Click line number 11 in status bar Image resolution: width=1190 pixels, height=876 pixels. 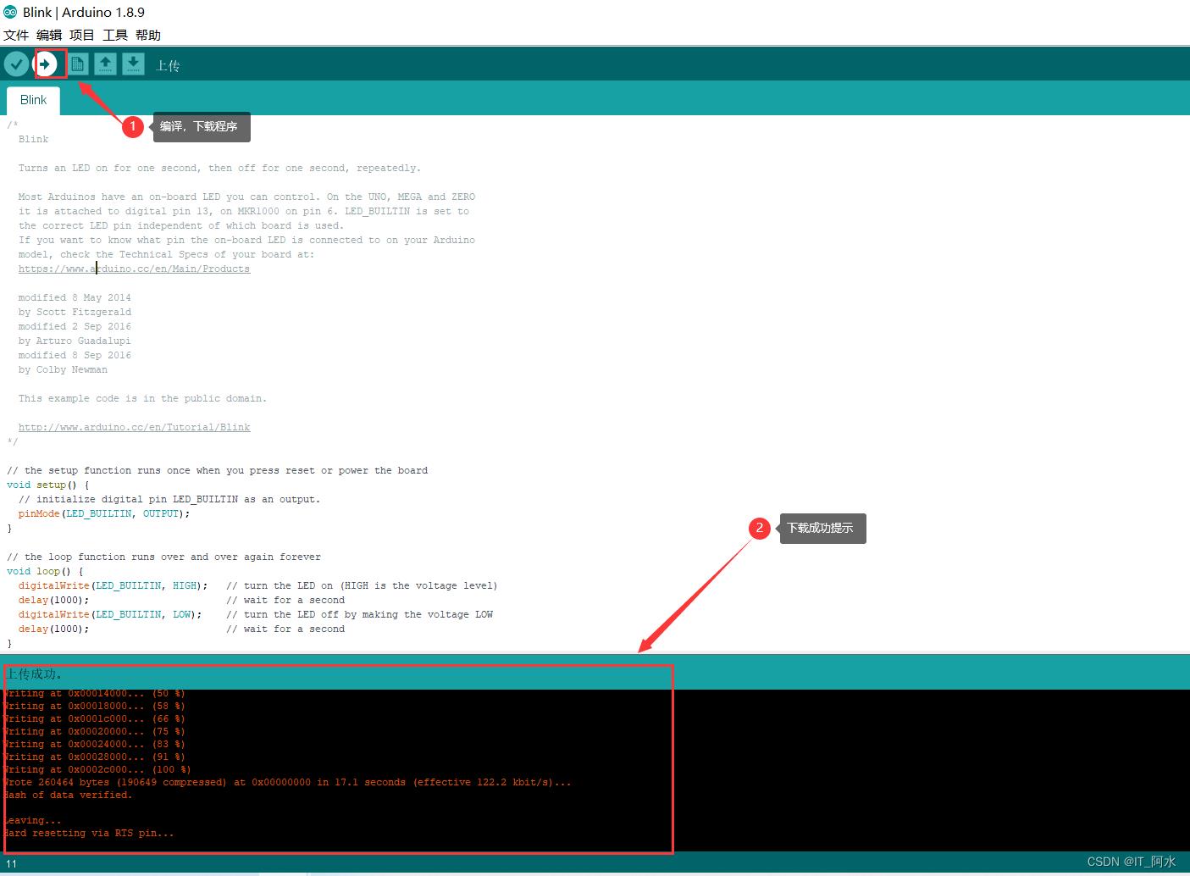click(11, 863)
